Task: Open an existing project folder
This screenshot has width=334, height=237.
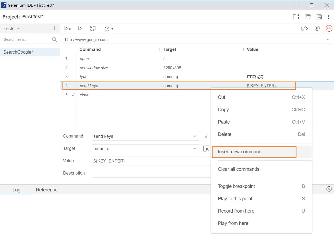Action: (x=308, y=17)
